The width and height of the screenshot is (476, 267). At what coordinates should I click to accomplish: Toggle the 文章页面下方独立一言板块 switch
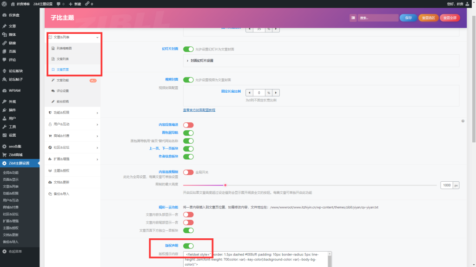click(188, 230)
